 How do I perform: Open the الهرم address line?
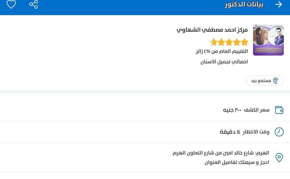(221, 153)
